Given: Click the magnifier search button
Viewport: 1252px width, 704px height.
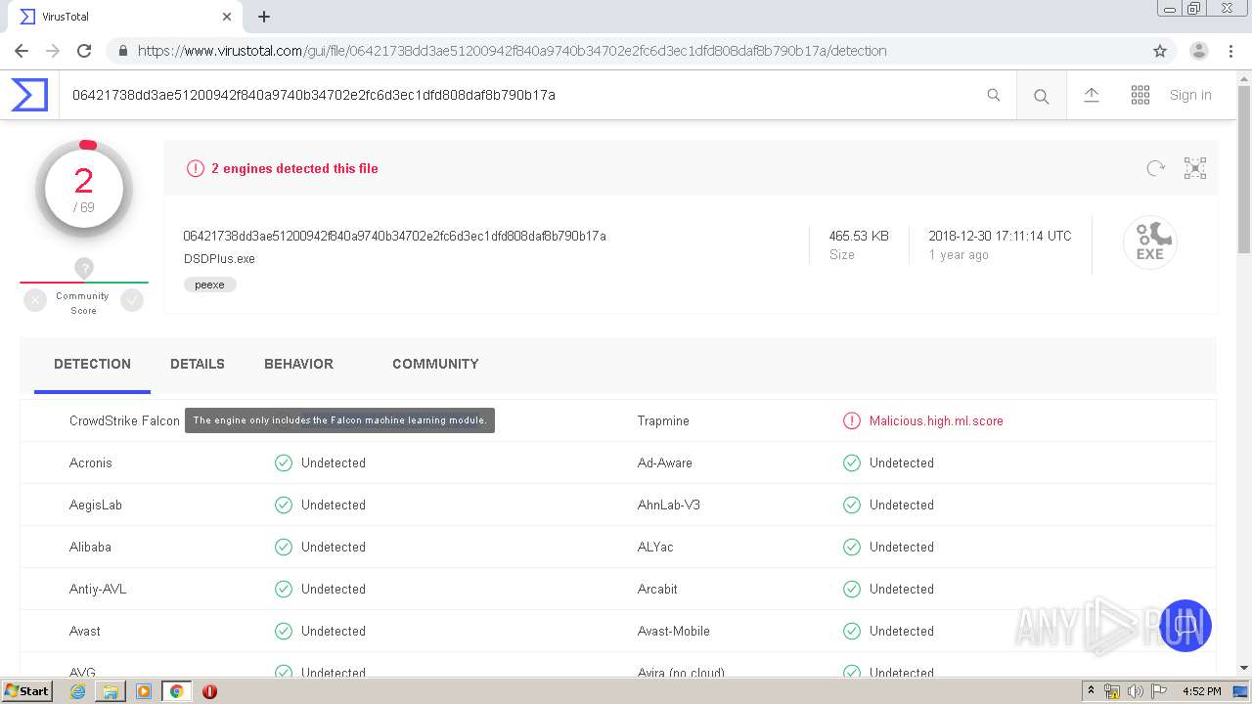Looking at the screenshot, I should (x=1041, y=96).
